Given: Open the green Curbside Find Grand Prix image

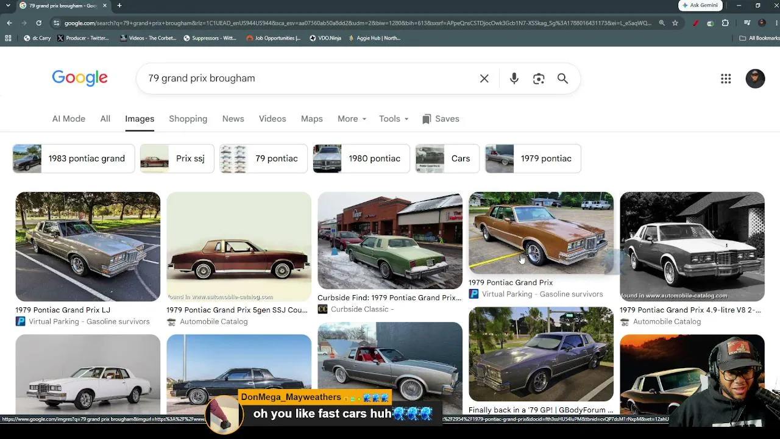Looking at the screenshot, I should [390, 240].
